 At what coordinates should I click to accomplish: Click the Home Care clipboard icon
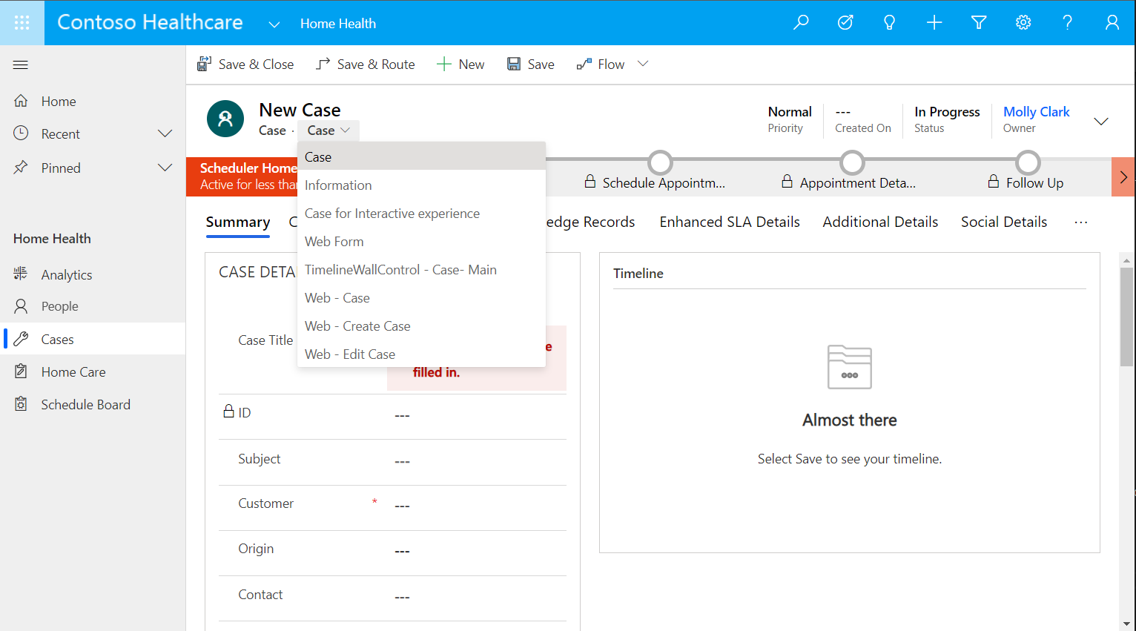(21, 371)
